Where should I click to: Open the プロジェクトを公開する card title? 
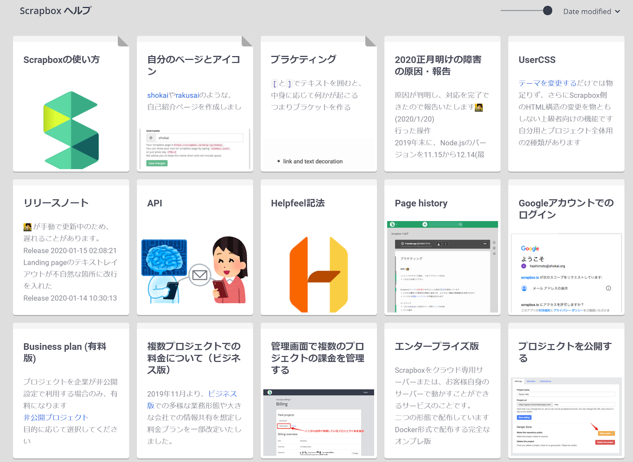[565, 352]
